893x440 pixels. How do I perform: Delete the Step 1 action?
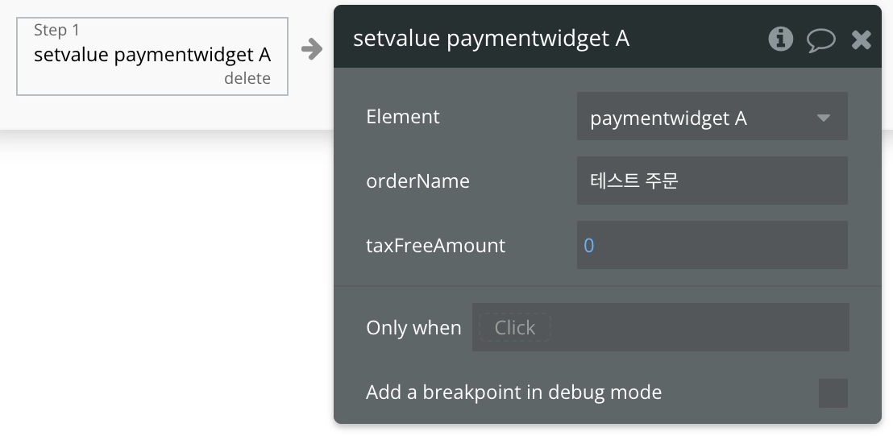pyautogui.click(x=247, y=78)
